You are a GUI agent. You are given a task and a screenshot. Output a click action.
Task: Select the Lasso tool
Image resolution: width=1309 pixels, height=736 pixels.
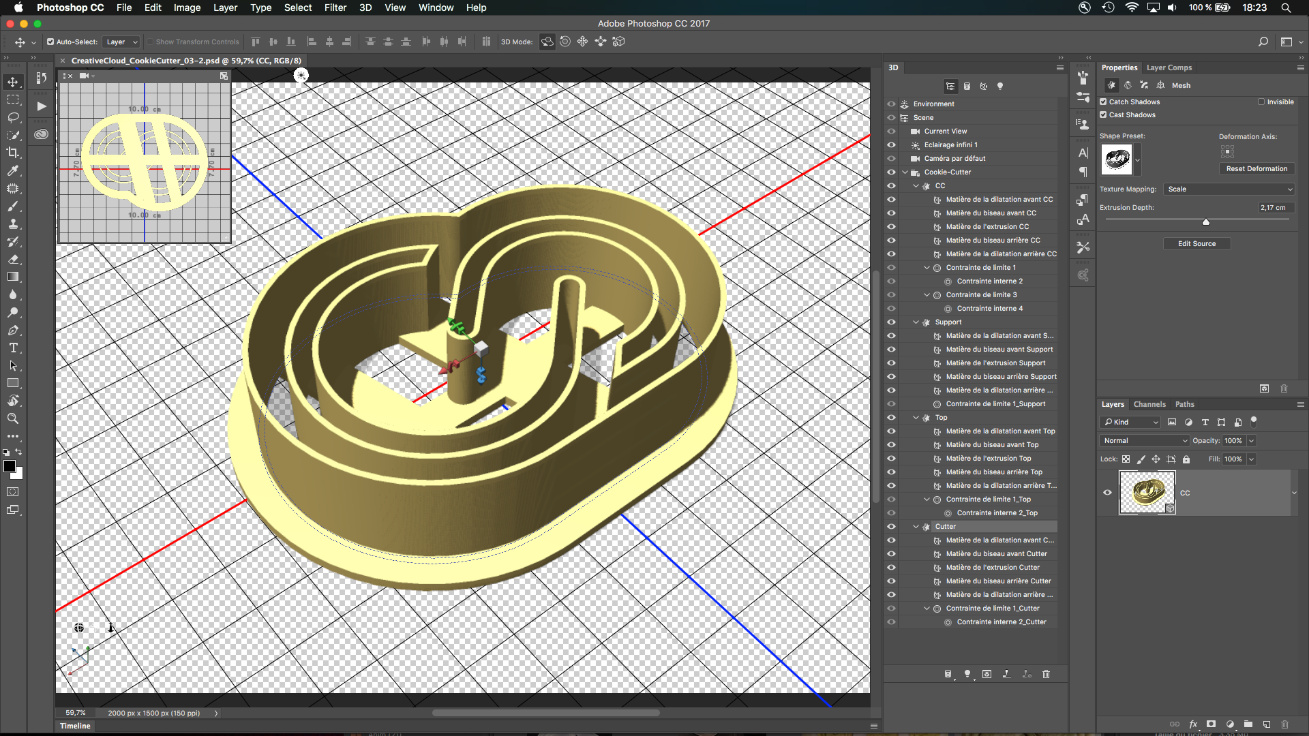pyautogui.click(x=13, y=117)
